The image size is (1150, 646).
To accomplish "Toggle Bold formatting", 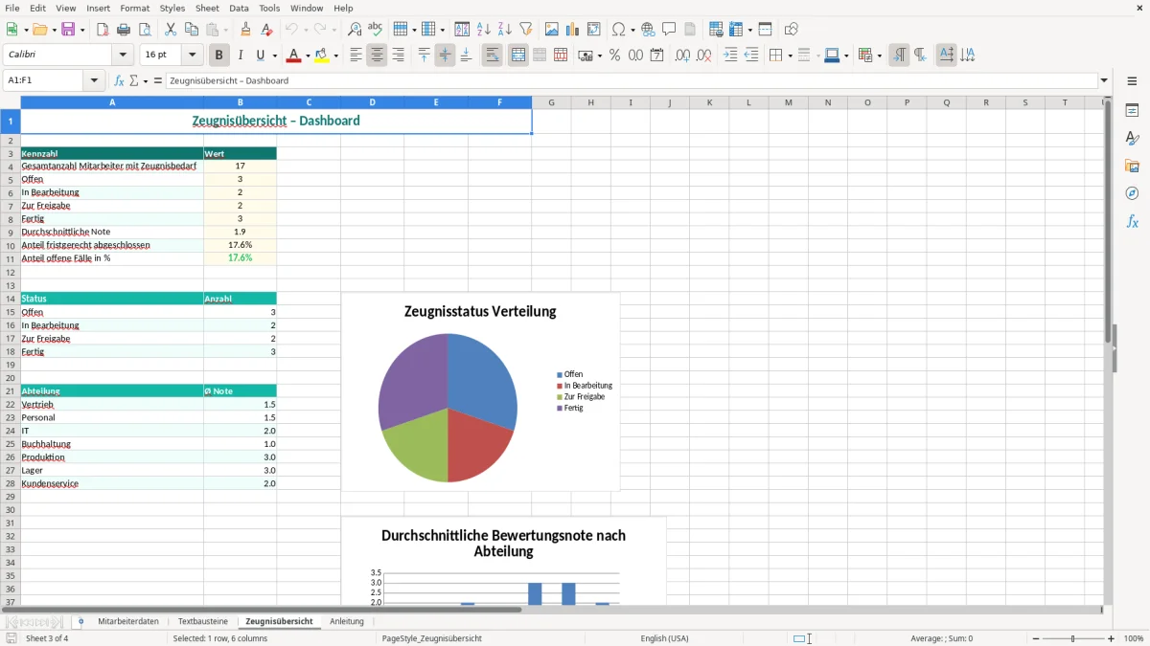I will [219, 56].
